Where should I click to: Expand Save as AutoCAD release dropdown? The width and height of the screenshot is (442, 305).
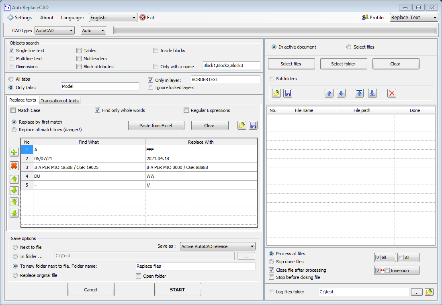[218, 246]
